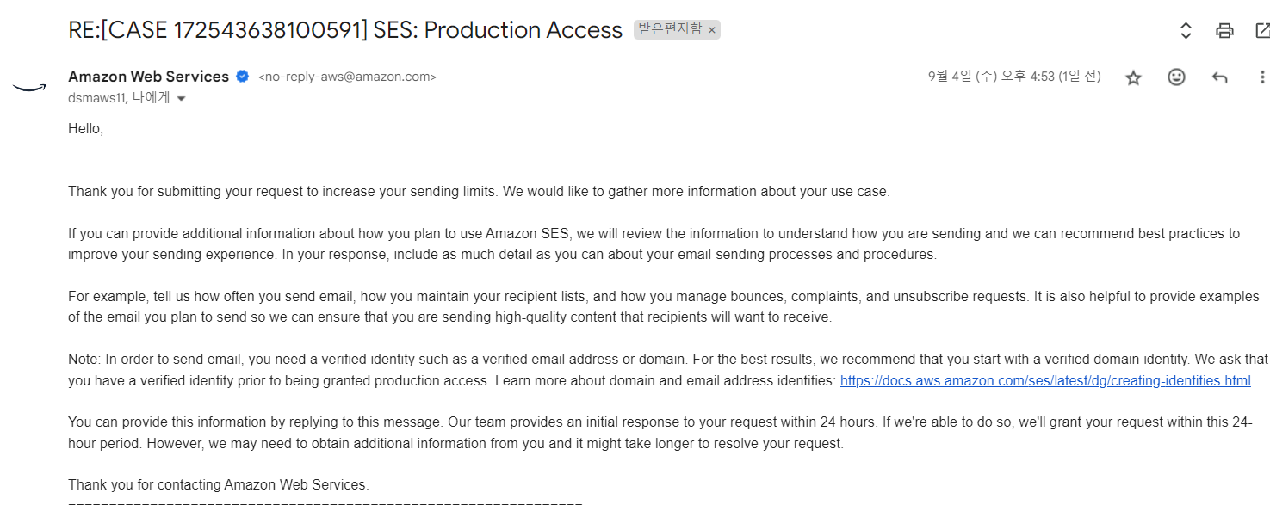Click "Thank you for contacting Amazon Web Services" line
This screenshot has height=505, width=1270.
coord(218,484)
